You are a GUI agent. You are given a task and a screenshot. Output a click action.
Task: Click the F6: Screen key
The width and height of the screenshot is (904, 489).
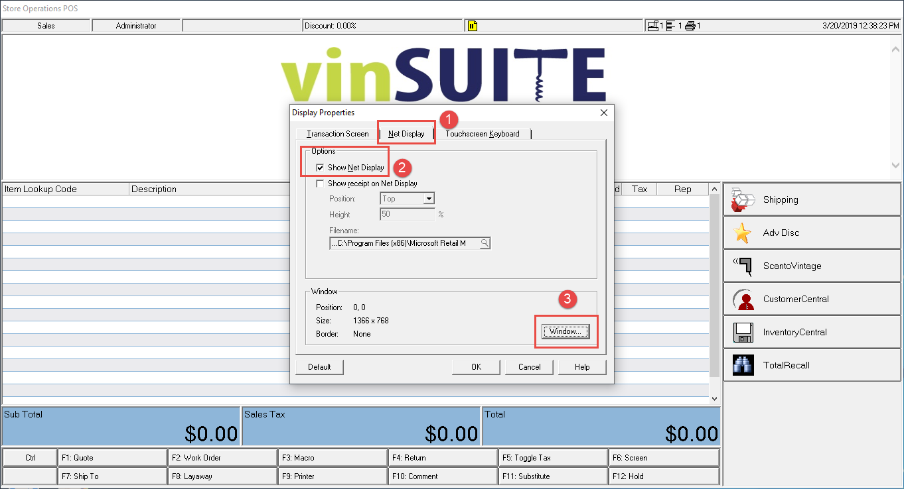(664, 458)
